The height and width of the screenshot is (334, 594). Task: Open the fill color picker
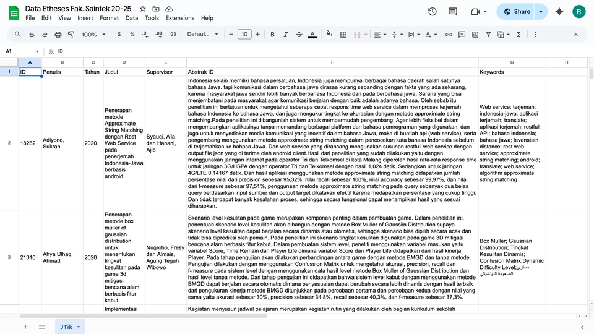click(329, 35)
